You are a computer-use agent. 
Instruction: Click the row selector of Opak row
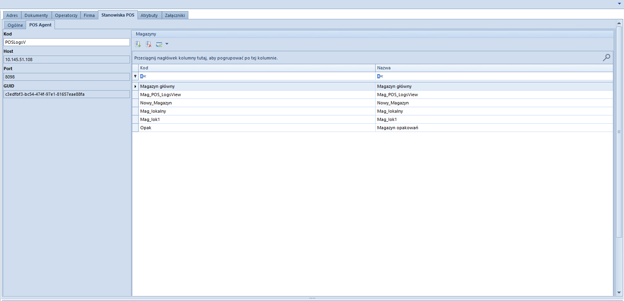135,128
